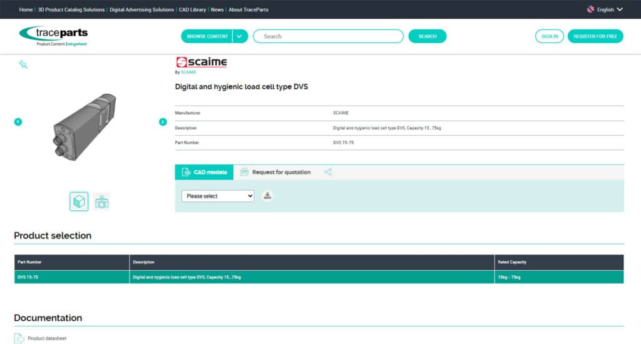This screenshot has height=344, width=641.
Task: Select the camera photo view icon
Action: tap(102, 201)
